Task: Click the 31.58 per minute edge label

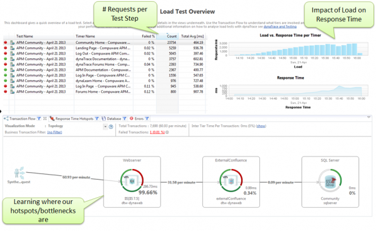Action: click(x=181, y=183)
